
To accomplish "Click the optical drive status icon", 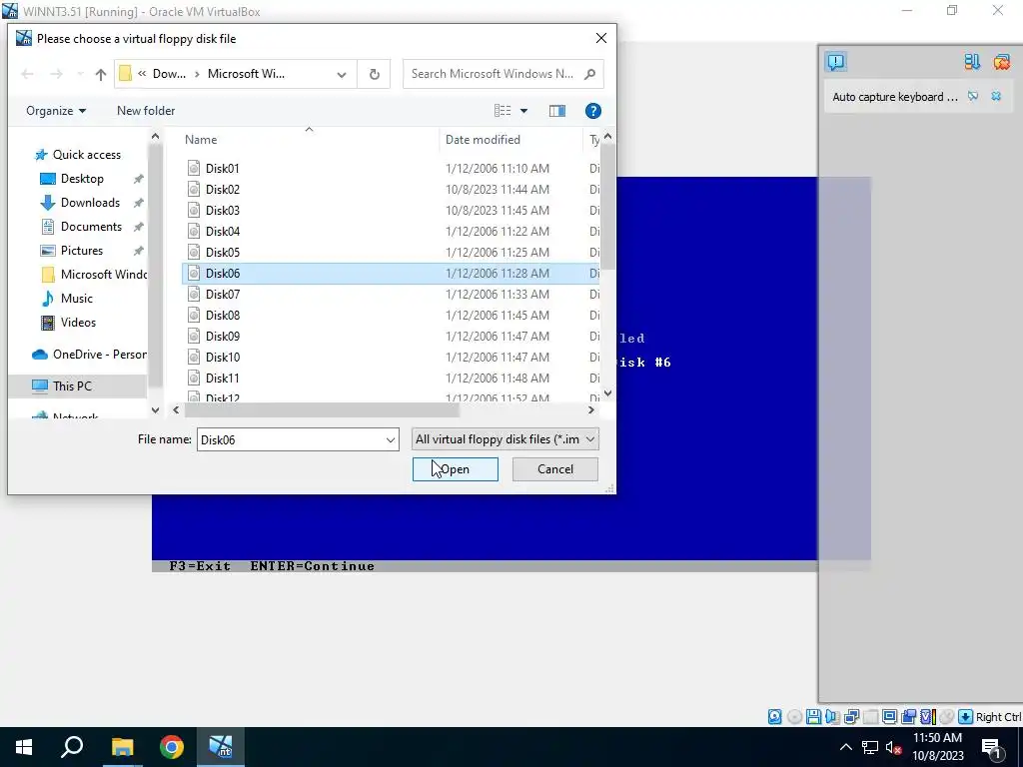I will coord(794,717).
